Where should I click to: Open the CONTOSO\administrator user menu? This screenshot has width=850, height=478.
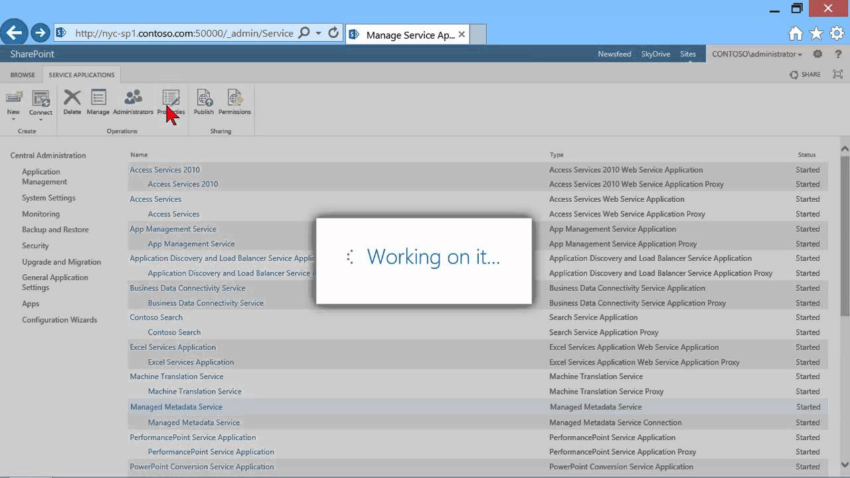757,54
